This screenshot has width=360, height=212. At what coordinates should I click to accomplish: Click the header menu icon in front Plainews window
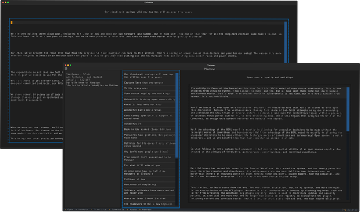tap(66, 69)
